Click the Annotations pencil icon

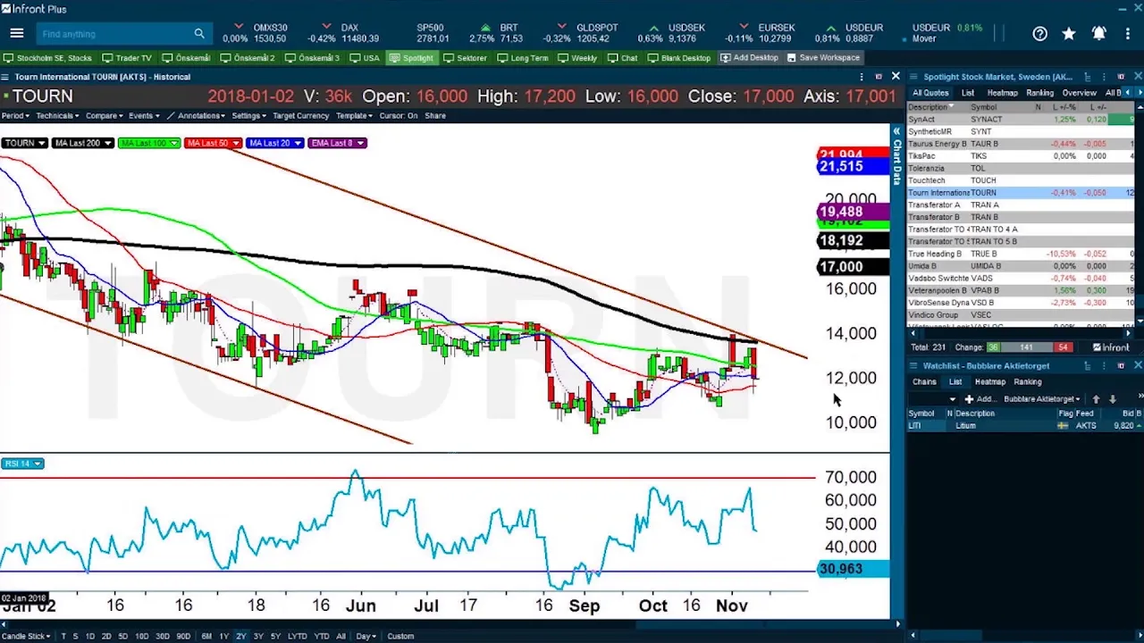171,115
